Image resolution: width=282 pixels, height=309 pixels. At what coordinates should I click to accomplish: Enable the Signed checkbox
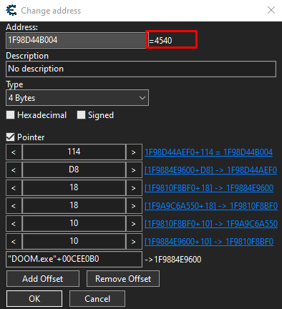tap(81, 115)
